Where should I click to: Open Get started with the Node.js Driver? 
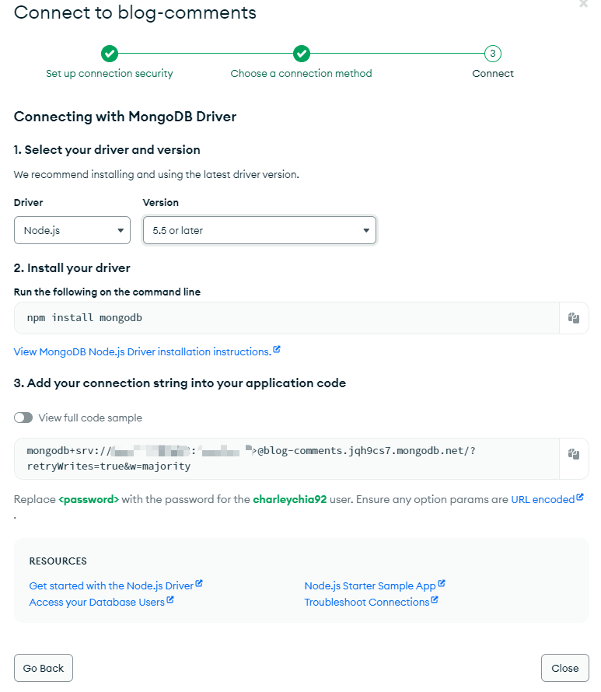coord(111,585)
